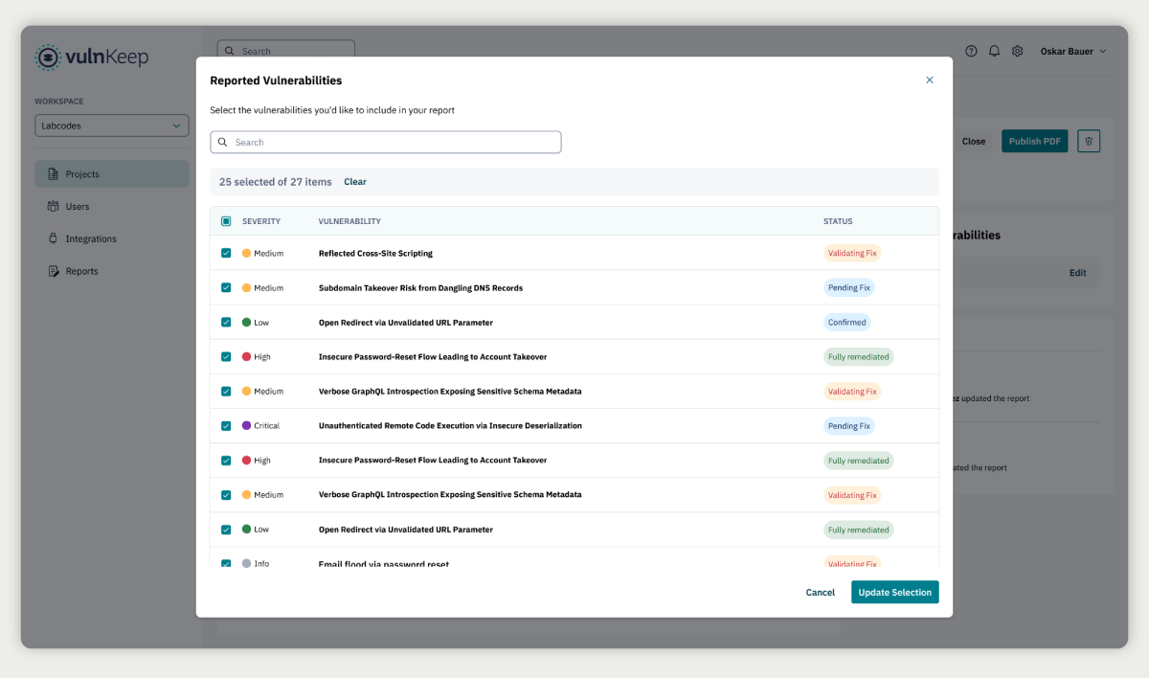Focus the search box in the top bar
The width and height of the screenshot is (1149, 678).
pyautogui.click(x=286, y=51)
